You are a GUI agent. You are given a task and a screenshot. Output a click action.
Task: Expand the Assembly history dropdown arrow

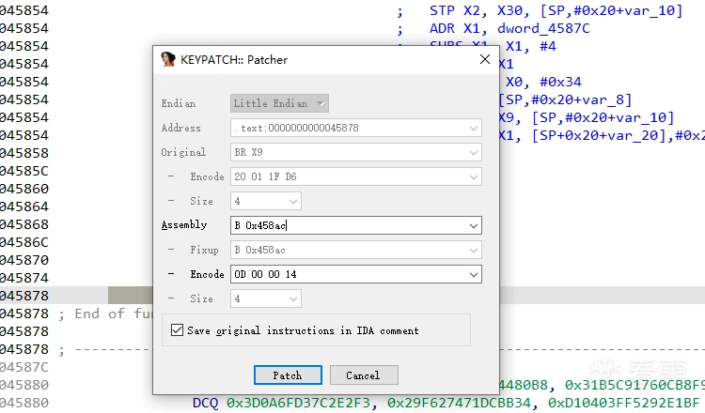coord(474,225)
